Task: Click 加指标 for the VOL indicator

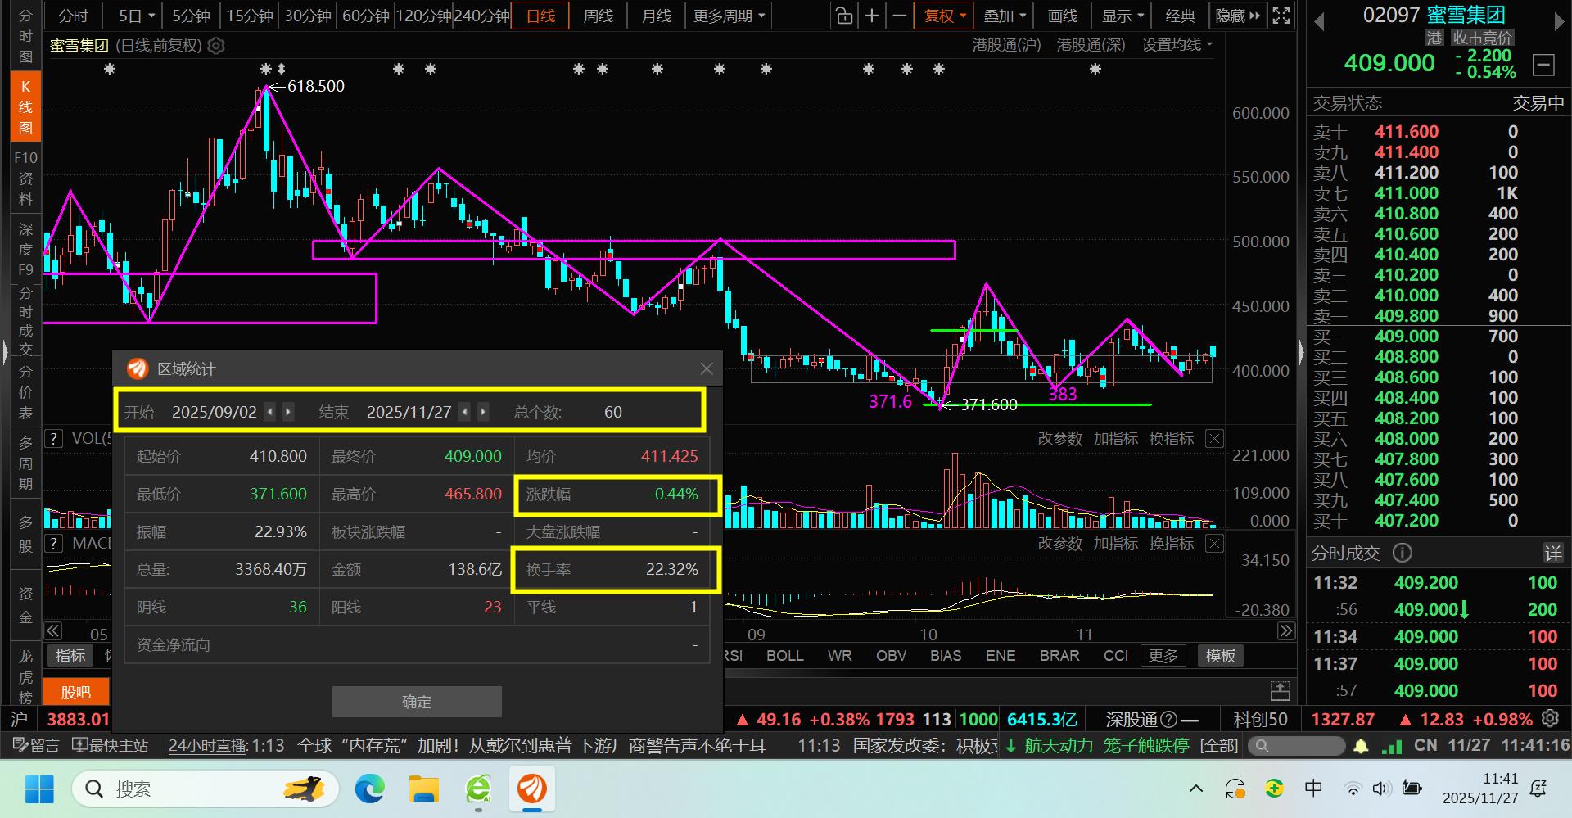Action: [x=1116, y=439]
